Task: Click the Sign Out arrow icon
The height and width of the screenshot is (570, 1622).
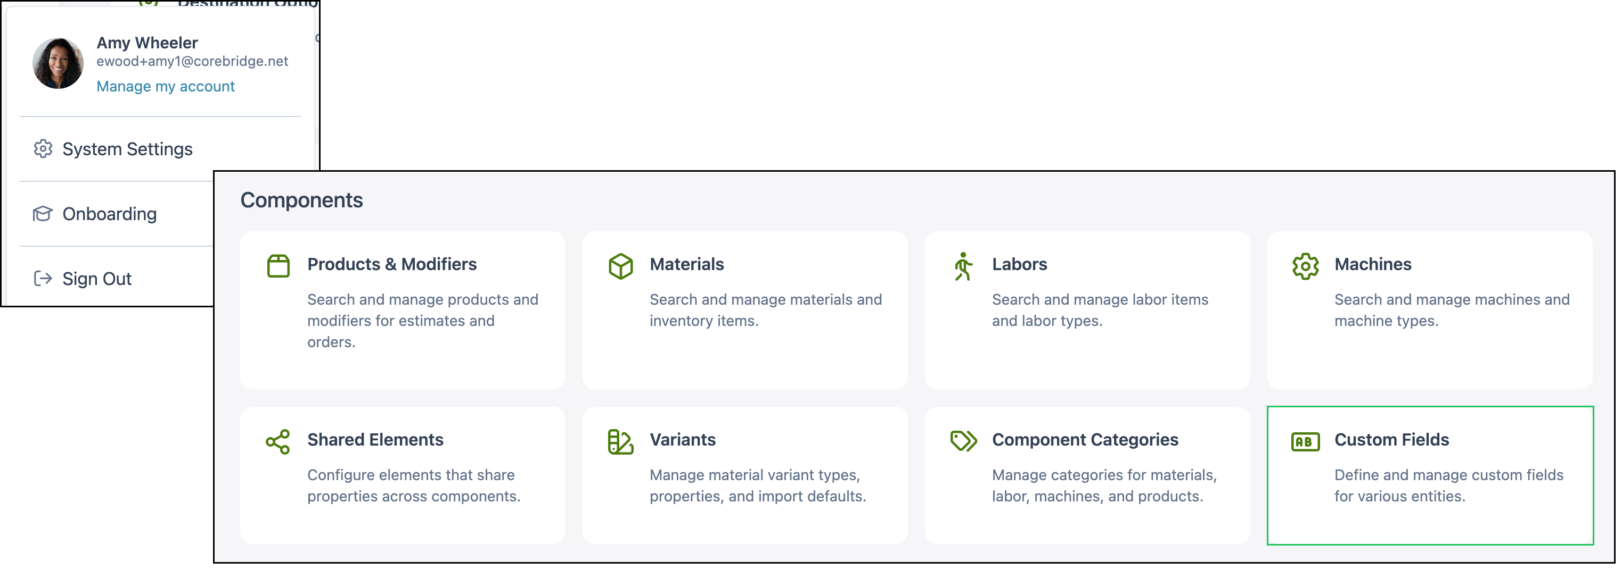Action: click(43, 279)
